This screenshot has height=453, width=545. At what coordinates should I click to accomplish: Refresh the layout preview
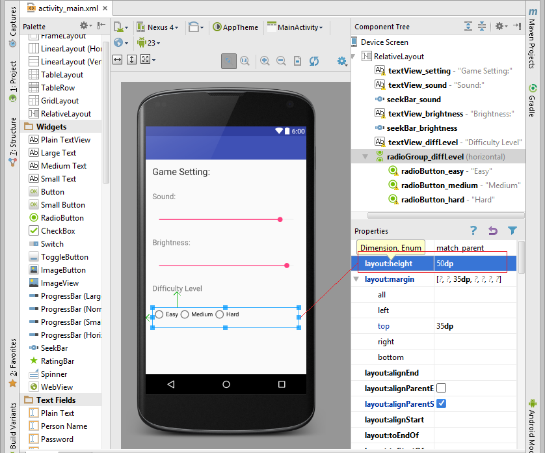tap(314, 61)
